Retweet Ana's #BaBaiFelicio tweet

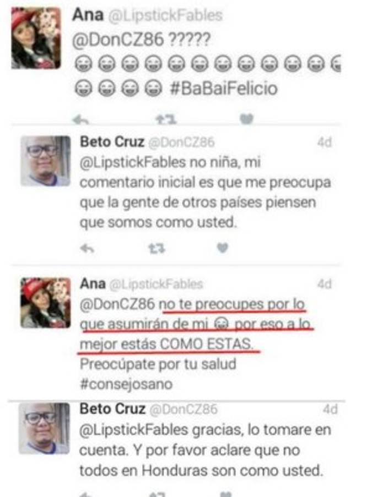166,119
